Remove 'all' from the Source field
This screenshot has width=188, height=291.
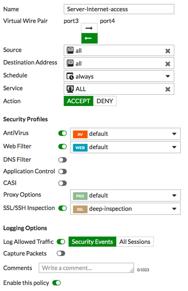[x=168, y=51]
